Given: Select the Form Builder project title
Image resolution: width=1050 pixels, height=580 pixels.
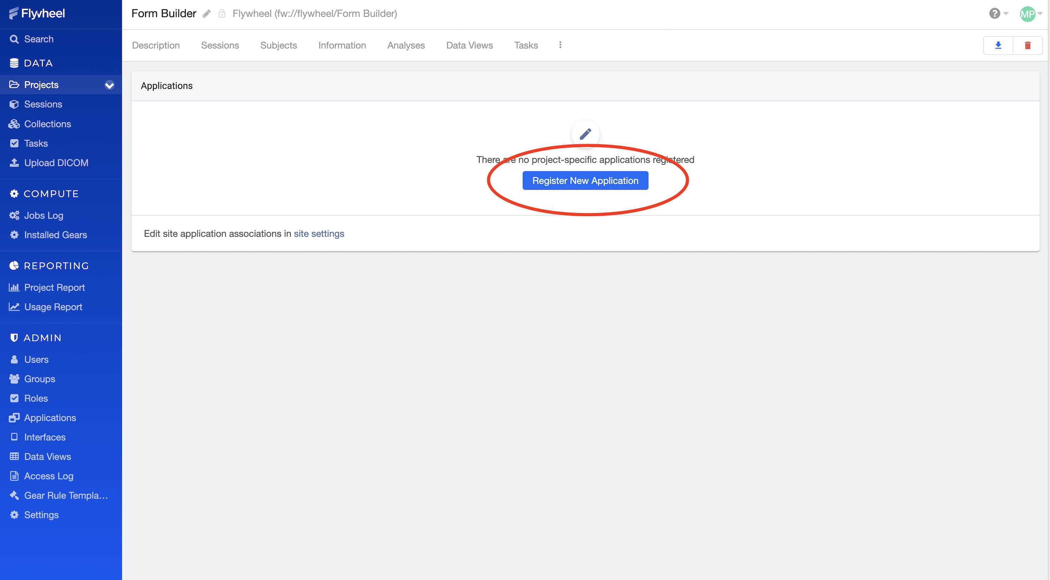Looking at the screenshot, I should click(x=164, y=14).
